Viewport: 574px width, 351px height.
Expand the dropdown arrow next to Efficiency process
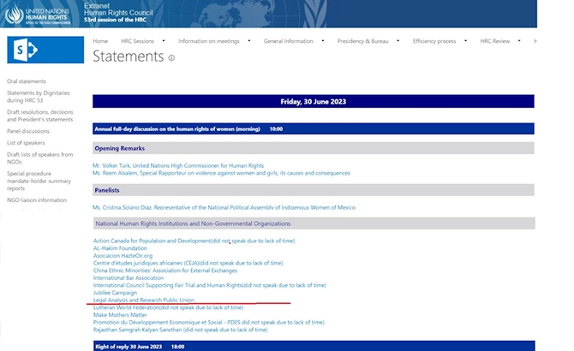(466, 40)
